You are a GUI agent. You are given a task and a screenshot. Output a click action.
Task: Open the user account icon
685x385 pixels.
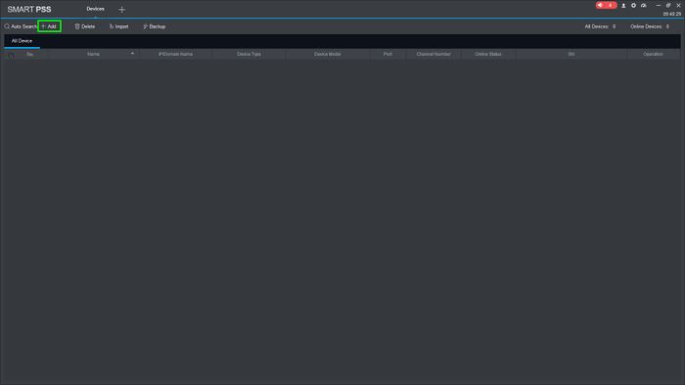[623, 6]
